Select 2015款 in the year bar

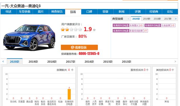(x=108, y=62)
